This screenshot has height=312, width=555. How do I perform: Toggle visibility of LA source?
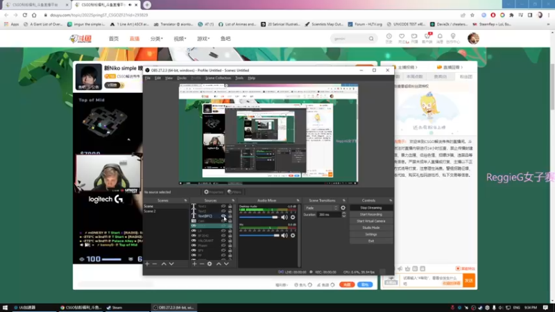[223, 231]
